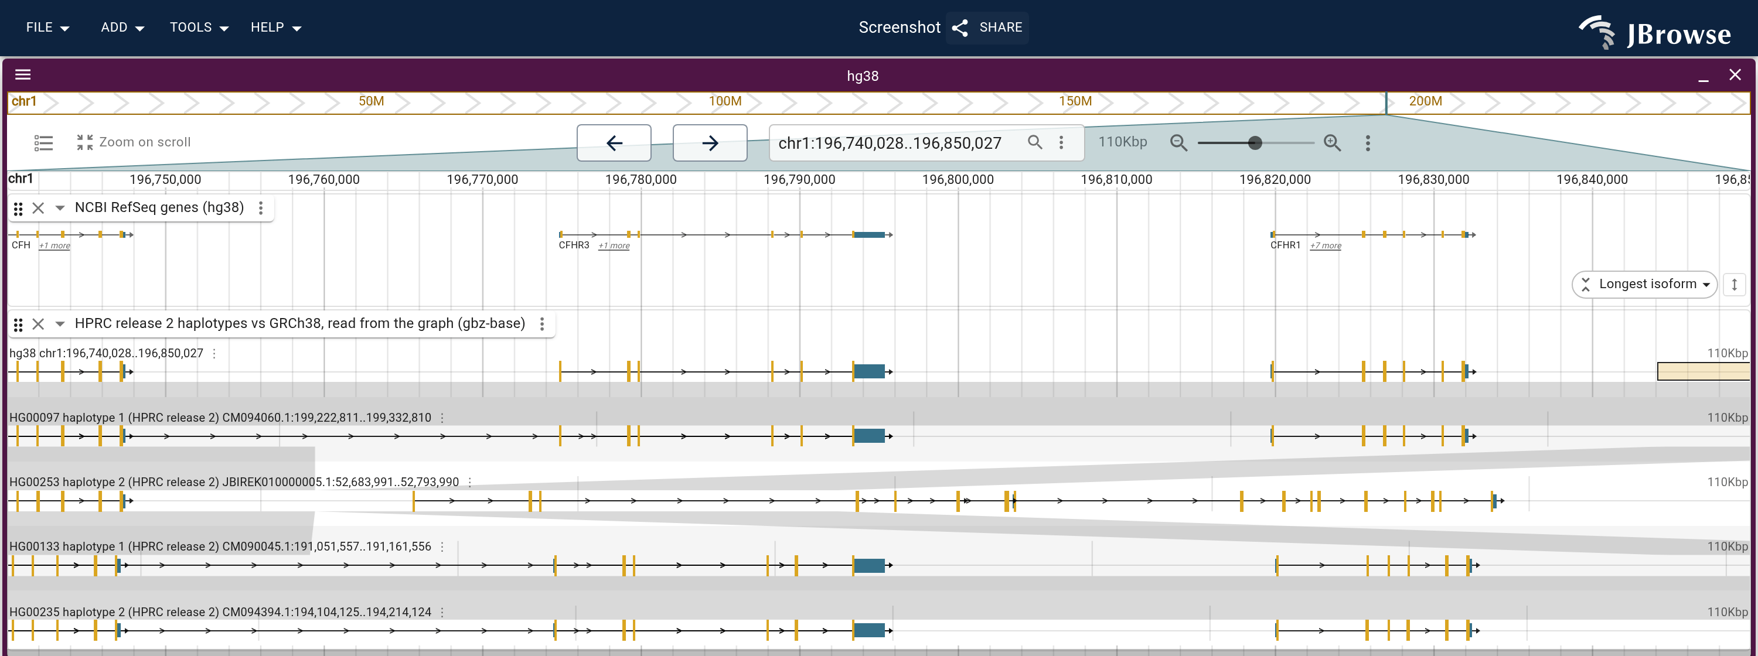Screen dimensions: 1758x656
Task: Toggle Zoom on scroll
Action: point(133,142)
